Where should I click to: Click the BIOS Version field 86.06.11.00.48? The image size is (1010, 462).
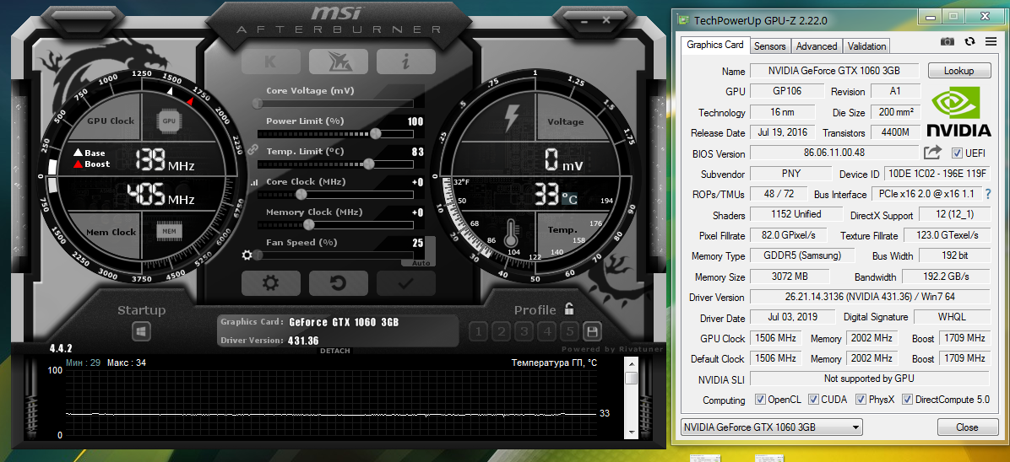pos(835,153)
